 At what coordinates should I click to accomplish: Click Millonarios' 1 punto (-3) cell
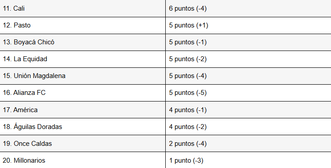click(248, 160)
